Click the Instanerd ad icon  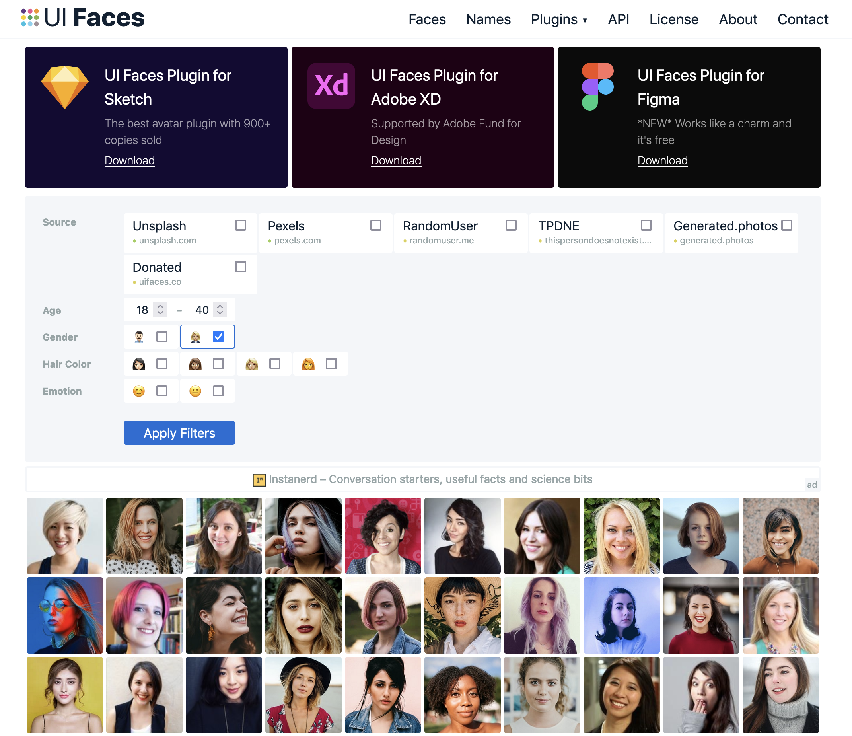coord(259,479)
